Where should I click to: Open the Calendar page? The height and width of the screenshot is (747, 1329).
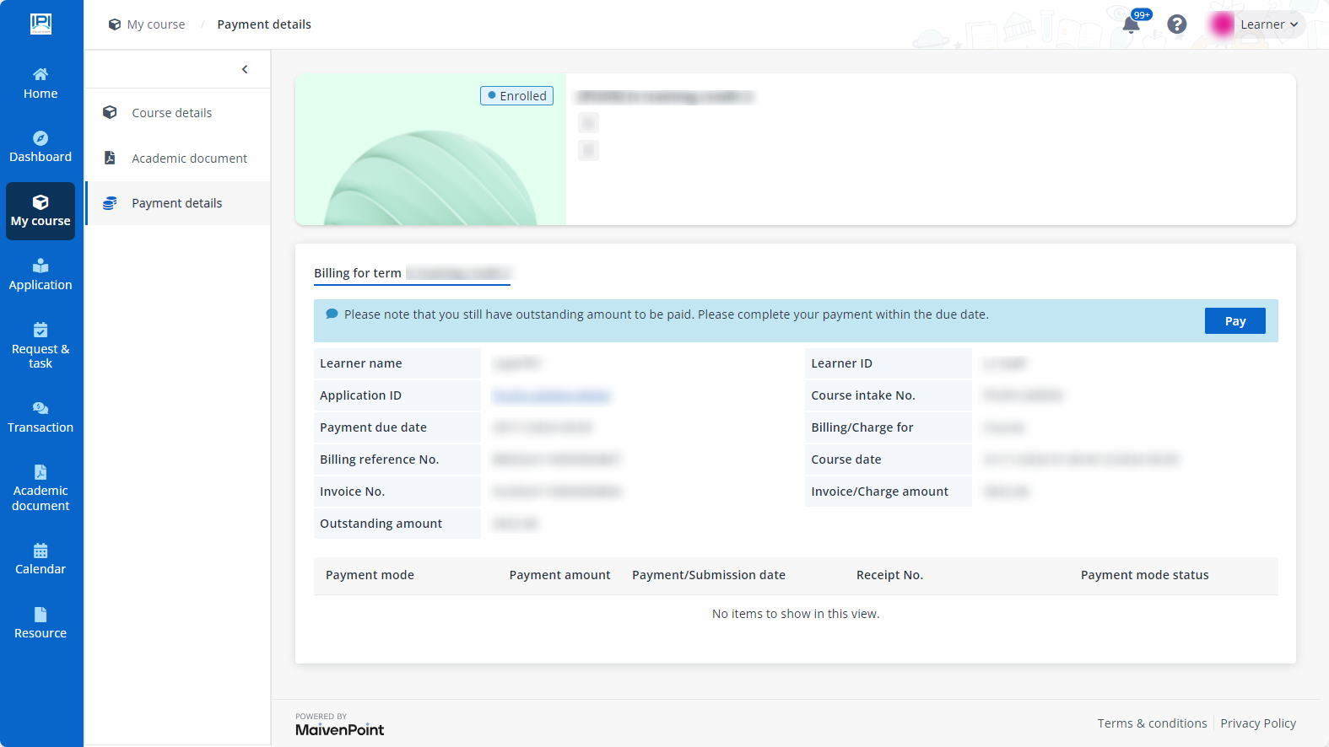point(41,560)
